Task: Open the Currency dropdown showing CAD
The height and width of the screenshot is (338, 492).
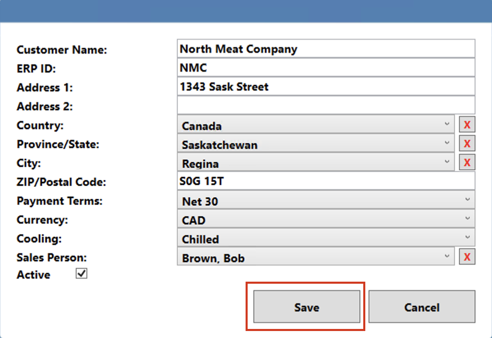Action: [x=326, y=220]
